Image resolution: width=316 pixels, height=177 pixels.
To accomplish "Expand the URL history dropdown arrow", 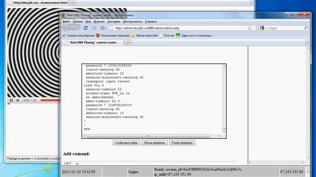I will (255, 28).
